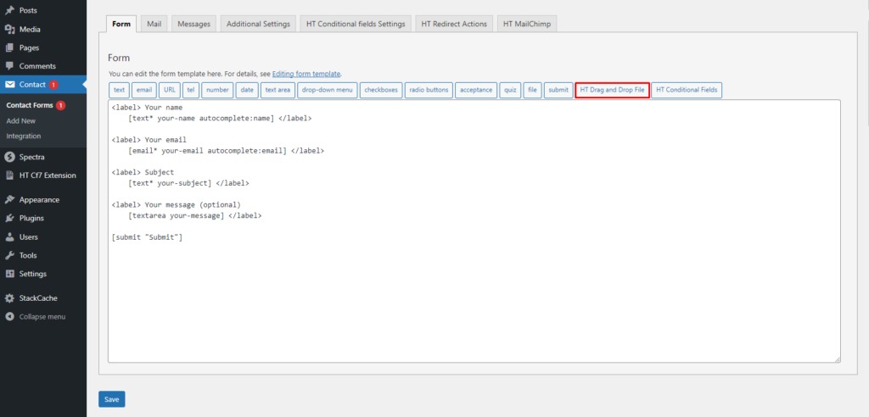Open the Add New submenu item
Viewport: 869px width, 417px height.
[20, 121]
